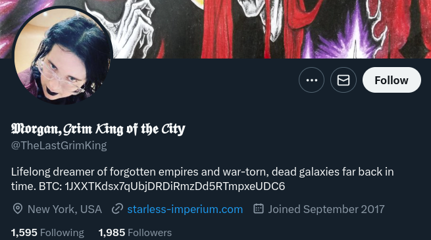Click the calendar icon near join date
Screen dimensions: 431x240
[x=259, y=208]
